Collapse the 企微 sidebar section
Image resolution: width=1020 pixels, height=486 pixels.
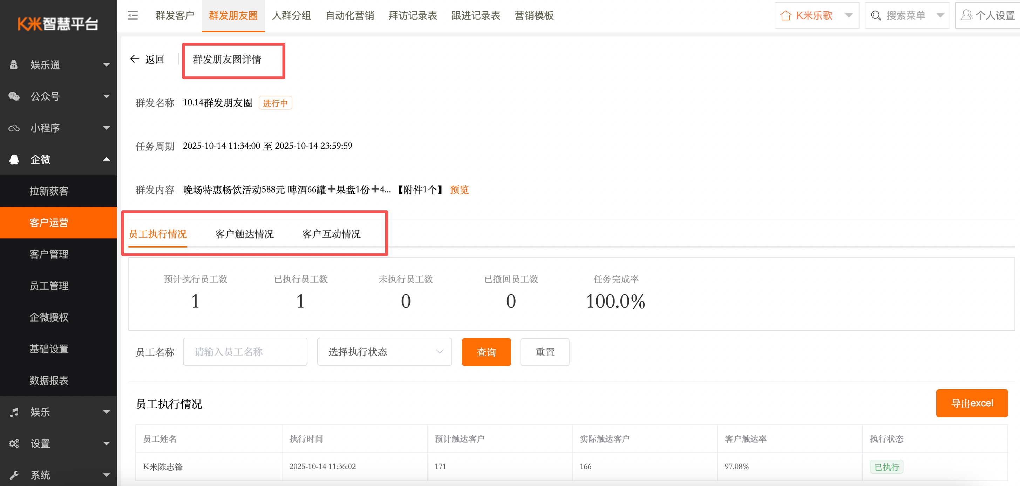click(106, 159)
